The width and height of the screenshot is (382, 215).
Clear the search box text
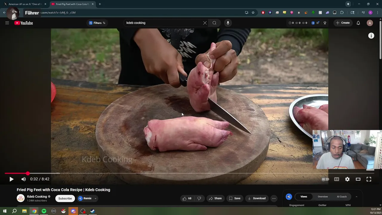pyautogui.click(x=205, y=23)
